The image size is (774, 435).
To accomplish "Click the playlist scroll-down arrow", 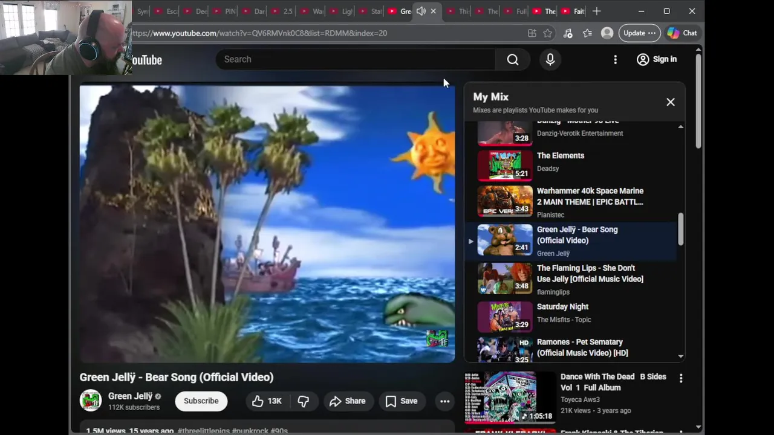I will [681, 356].
